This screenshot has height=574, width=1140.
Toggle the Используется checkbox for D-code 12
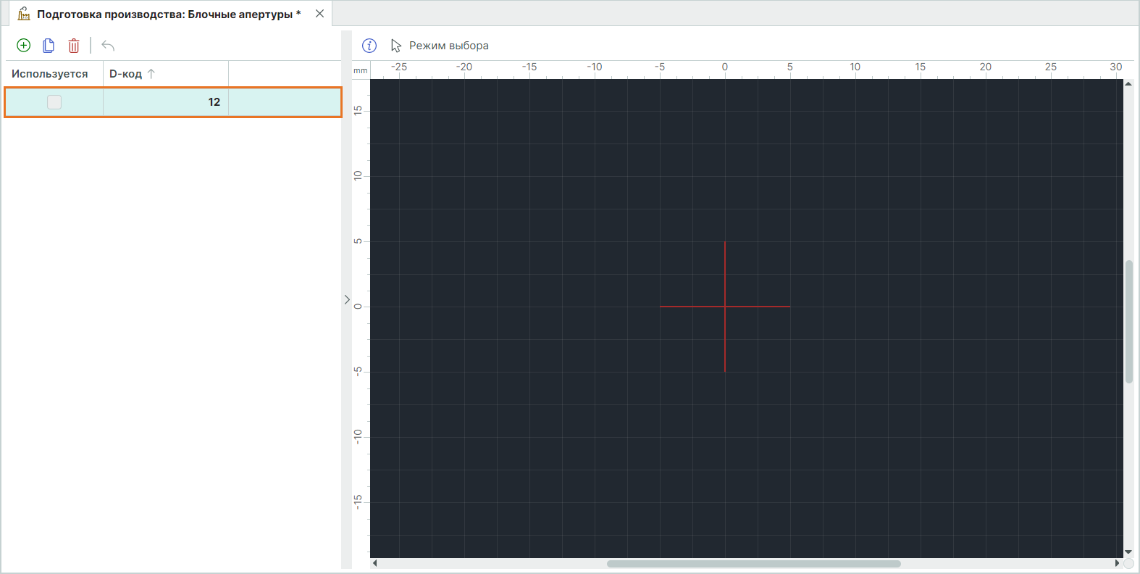point(54,102)
